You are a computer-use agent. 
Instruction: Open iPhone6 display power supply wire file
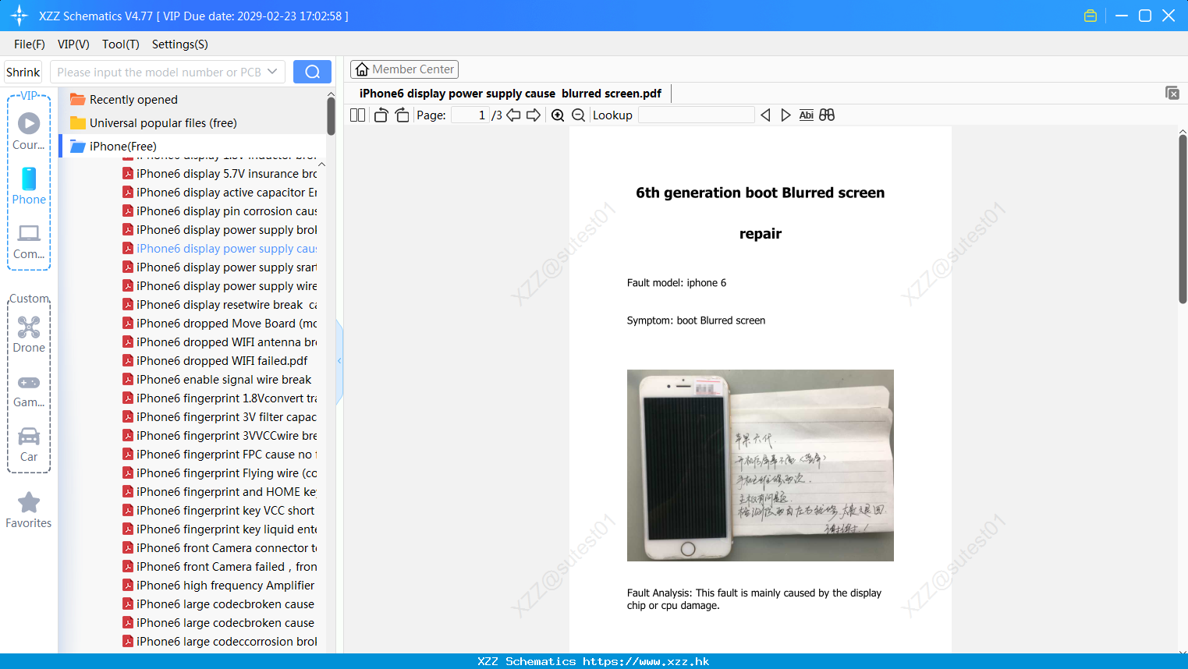click(x=220, y=285)
